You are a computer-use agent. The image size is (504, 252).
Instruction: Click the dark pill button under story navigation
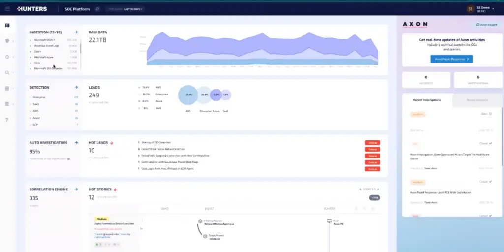coord(375,198)
